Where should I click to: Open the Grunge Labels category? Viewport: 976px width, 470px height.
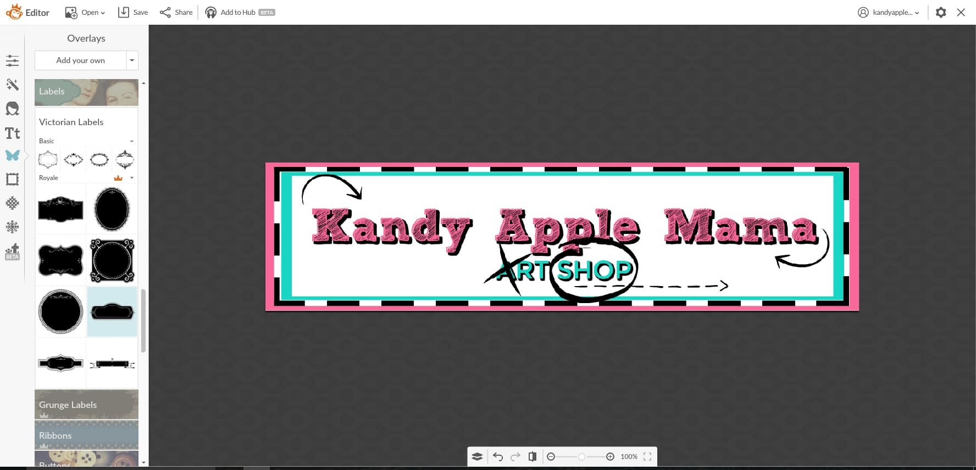pos(86,405)
